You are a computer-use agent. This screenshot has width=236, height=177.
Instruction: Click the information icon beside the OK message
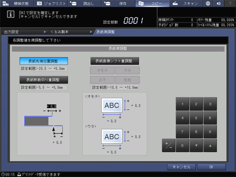pyautogui.click(x=10, y=14)
